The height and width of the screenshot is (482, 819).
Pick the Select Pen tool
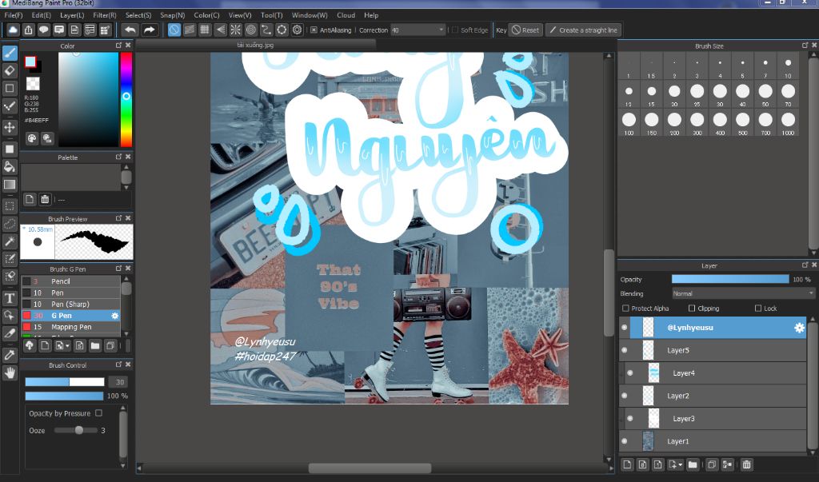[10, 259]
